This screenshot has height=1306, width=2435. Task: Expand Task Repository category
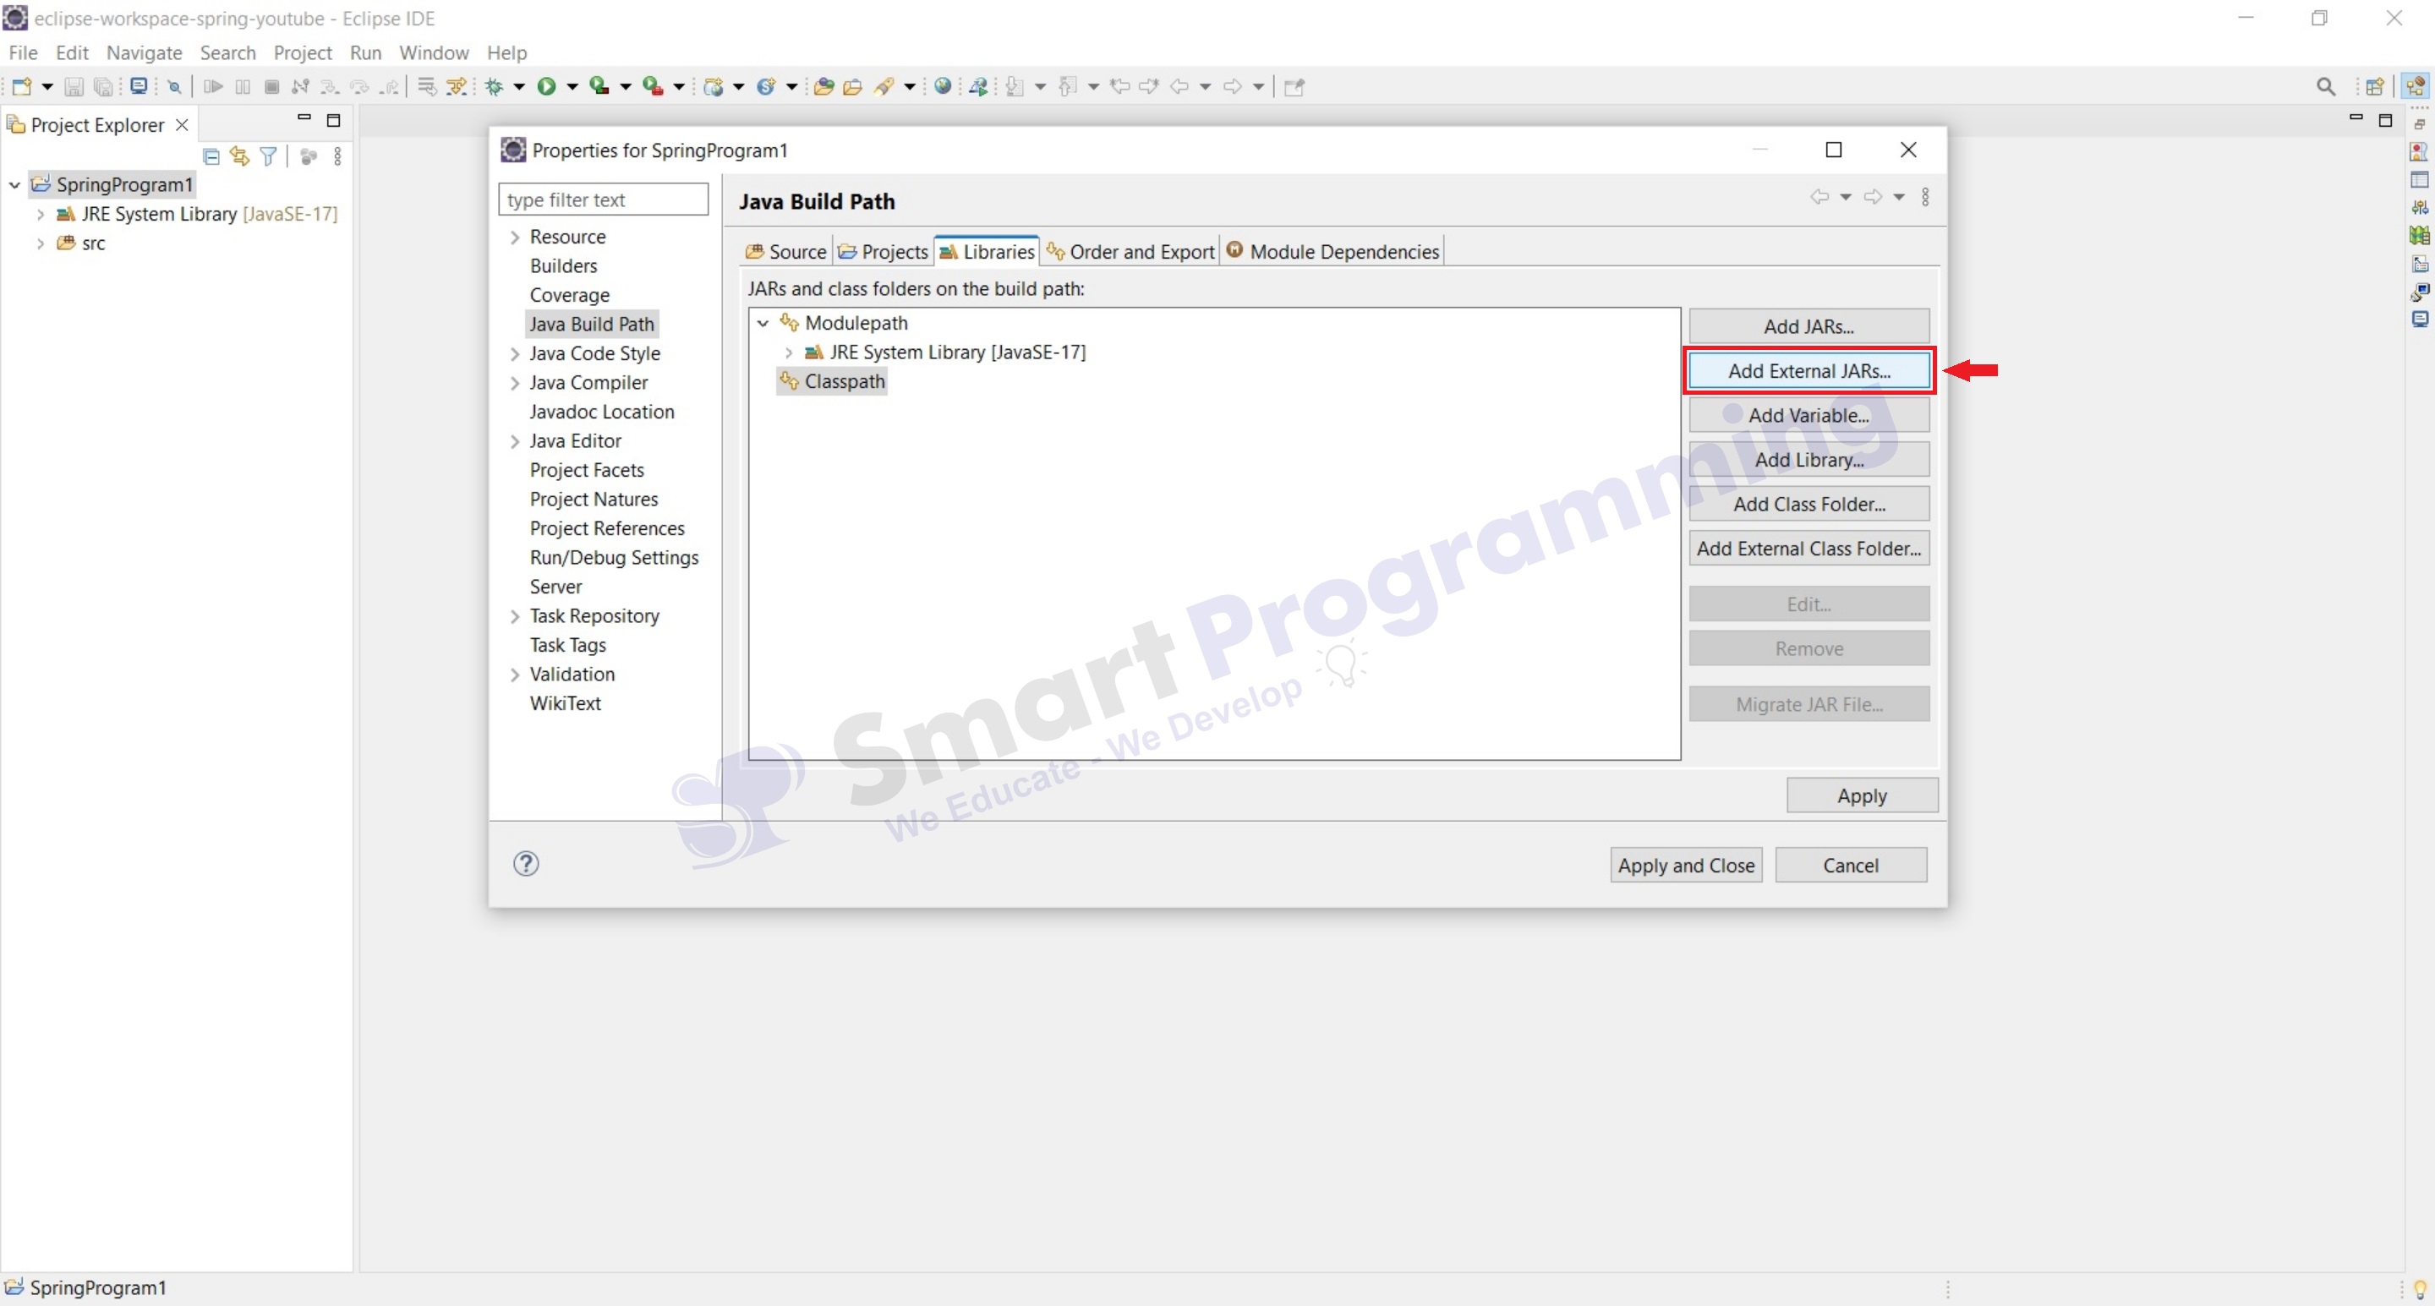(515, 616)
